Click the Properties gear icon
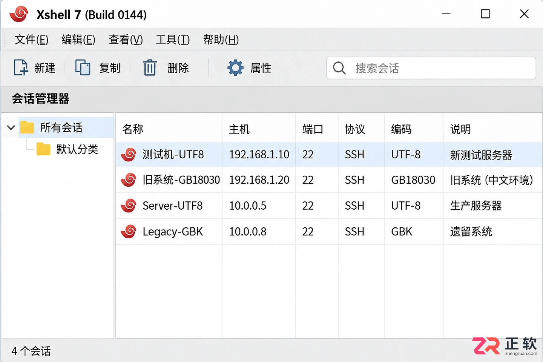The width and height of the screenshot is (543, 362). (235, 68)
